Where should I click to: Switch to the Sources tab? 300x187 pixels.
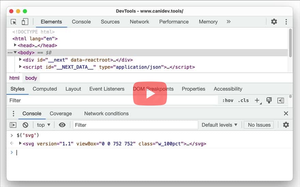point(110,22)
